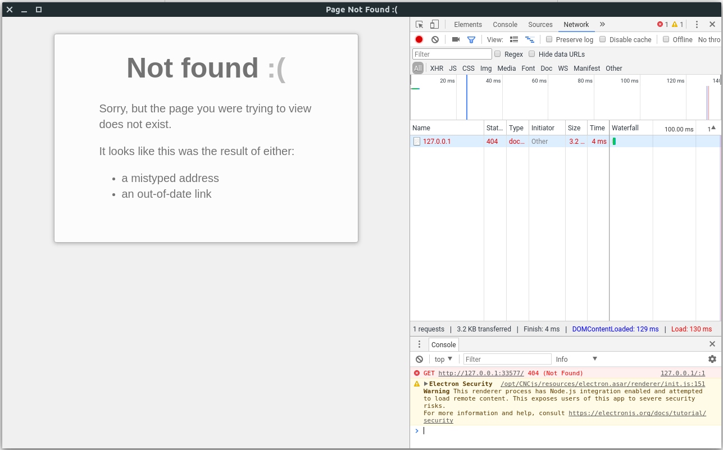The height and width of the screenshot is (450, 723).
Task: Open the electronjs.org security tutorial link
Action: point(637,413)
